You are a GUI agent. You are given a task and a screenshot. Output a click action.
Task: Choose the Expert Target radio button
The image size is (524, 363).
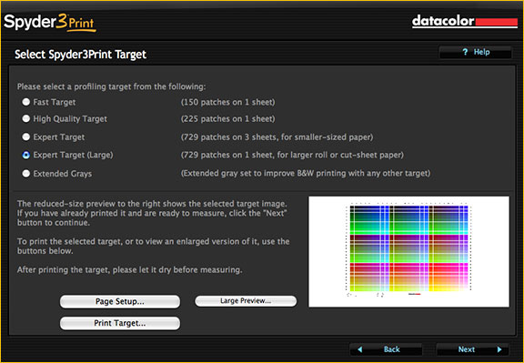pyautogui.click(x=25, y=136)
